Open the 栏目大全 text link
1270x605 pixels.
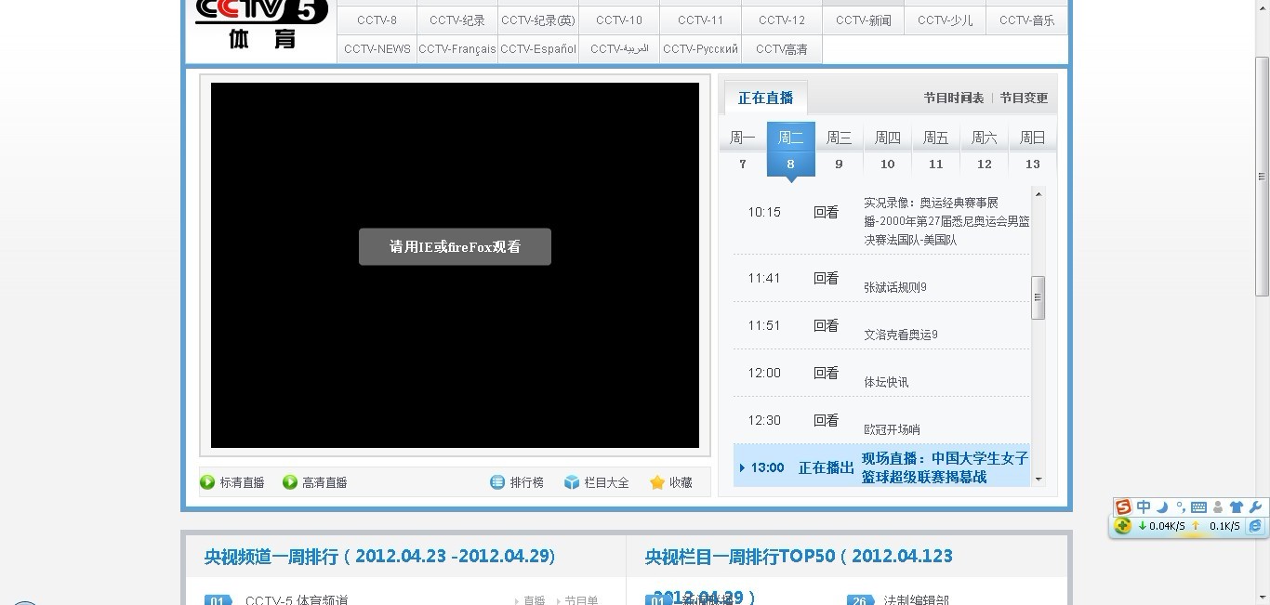[607, 482]
